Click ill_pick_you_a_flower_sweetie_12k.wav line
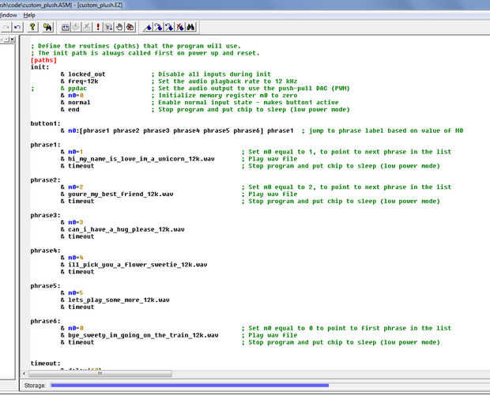The height and width of the screenshot is (396, 490). [134, 265]
